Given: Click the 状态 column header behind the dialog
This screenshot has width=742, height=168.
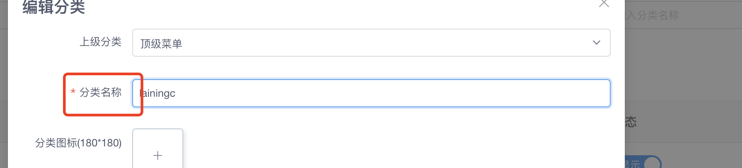Looking at the screenshot, I should tap(631, 122).
